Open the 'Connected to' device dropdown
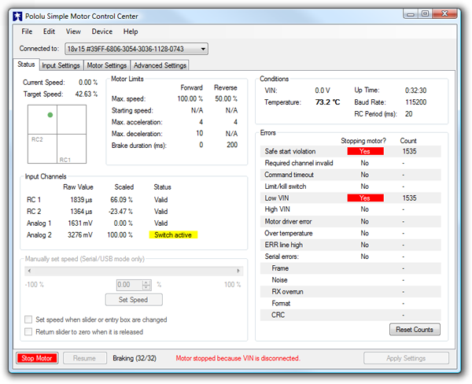 point(136,49)
